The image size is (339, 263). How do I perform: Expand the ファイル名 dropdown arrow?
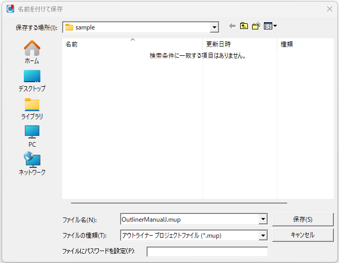(x=263, y=220)
